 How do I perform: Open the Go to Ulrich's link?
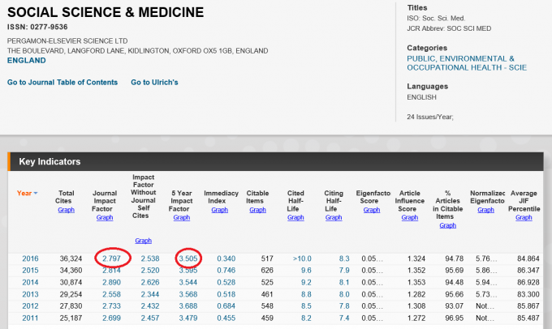[154, 83]
